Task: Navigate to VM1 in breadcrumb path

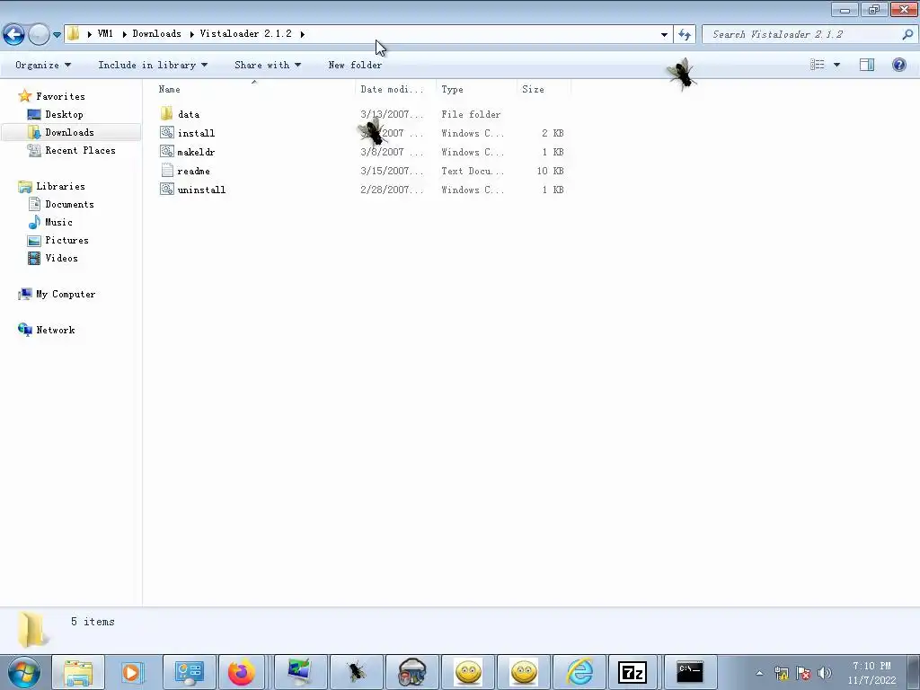Action: (x=105, y=33)
